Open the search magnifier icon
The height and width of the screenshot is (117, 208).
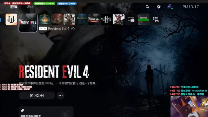pyautogui.click(x=147, y=7)
